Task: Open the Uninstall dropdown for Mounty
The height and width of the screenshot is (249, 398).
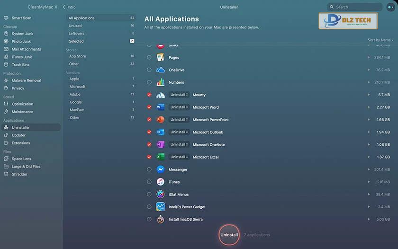Action: tap(179, 95)
